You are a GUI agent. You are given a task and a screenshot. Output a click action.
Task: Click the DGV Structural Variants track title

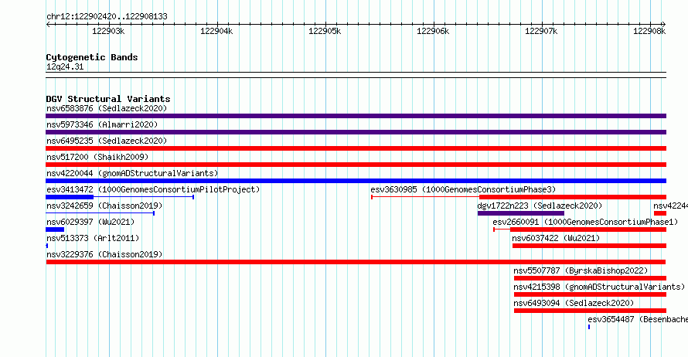click(108, 99)
